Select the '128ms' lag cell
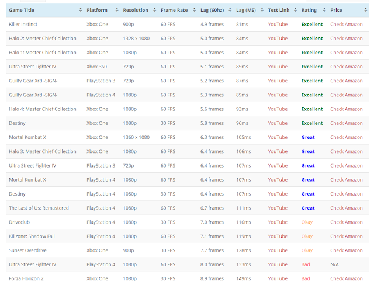Image resolution: width=374 pixels, height=286 pixels. tap(243, 250)
